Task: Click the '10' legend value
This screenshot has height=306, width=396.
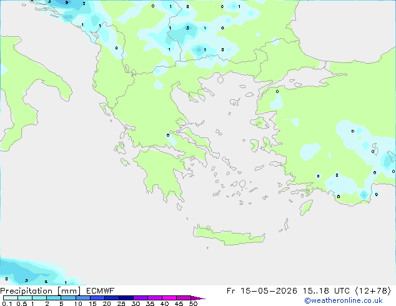Action: click(x=78, y=304)
